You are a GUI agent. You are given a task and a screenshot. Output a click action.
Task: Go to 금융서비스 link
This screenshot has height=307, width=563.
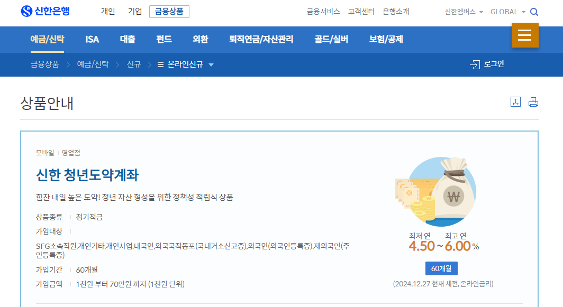[323, 12]
